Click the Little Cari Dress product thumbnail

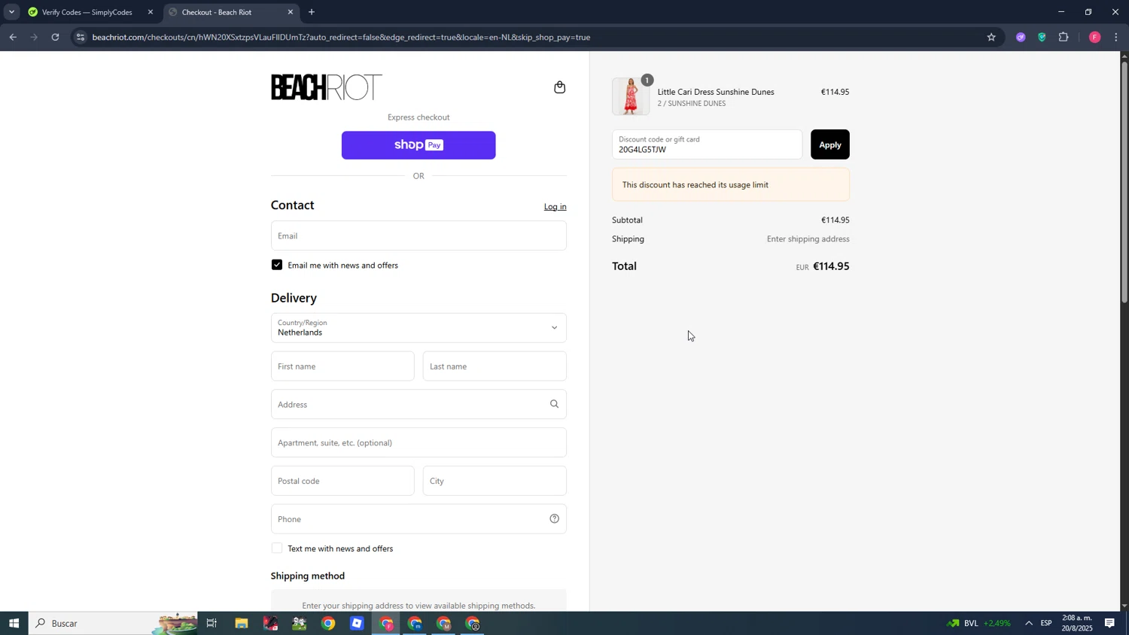click(631, 96)
